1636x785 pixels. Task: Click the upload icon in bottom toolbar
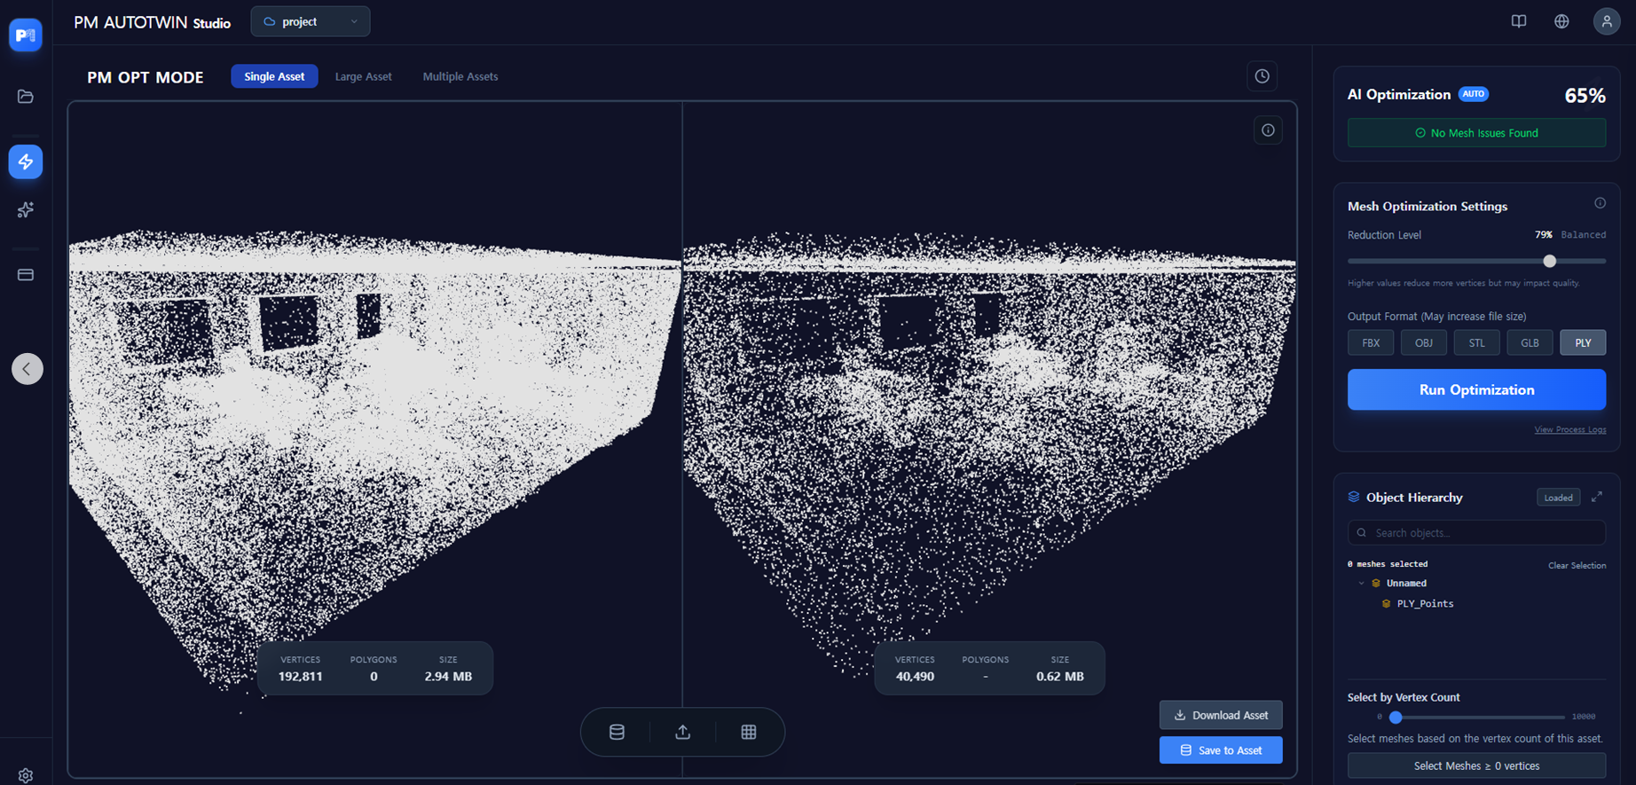(x=682, y=732)
